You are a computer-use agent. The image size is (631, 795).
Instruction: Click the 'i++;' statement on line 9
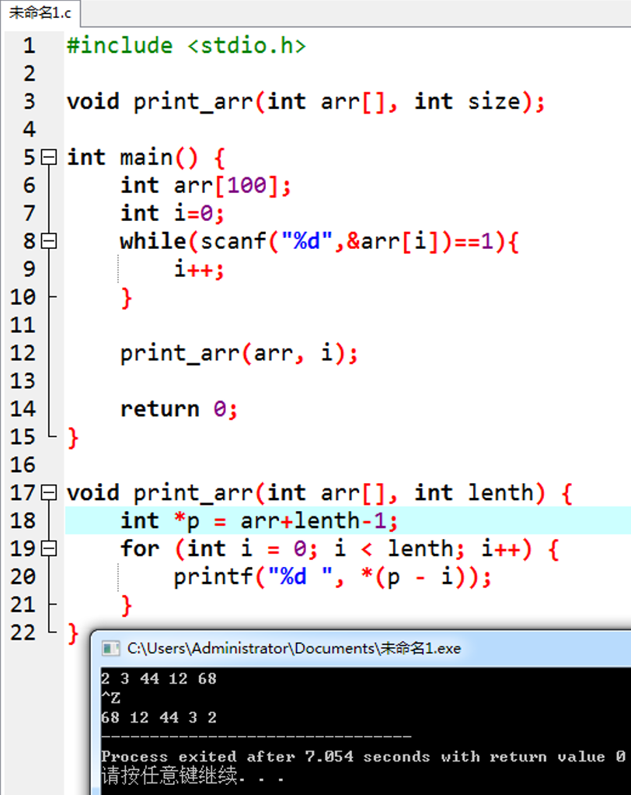(x=198, y=269)
